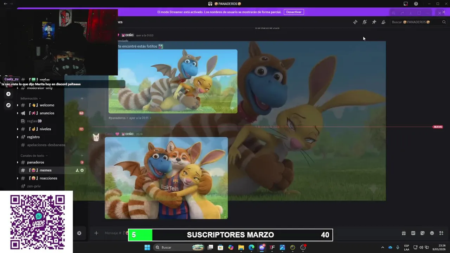Open the RakTein jersey hug image
The image size is (450, 253).
pos(166,178)
